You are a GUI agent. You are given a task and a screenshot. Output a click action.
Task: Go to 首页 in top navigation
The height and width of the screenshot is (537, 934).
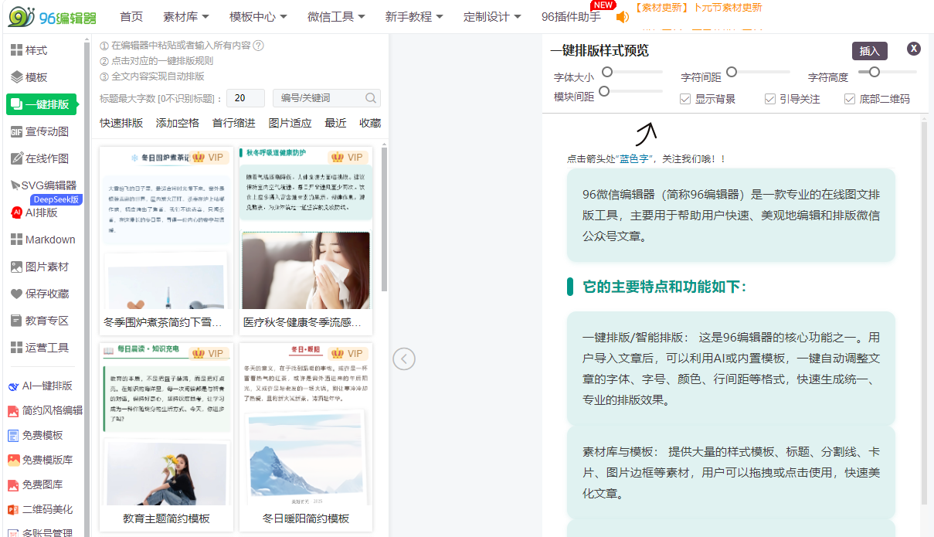(131, 16)
